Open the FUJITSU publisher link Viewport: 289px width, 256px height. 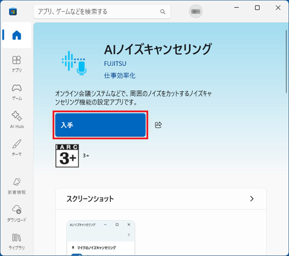(x=115, y=64)
